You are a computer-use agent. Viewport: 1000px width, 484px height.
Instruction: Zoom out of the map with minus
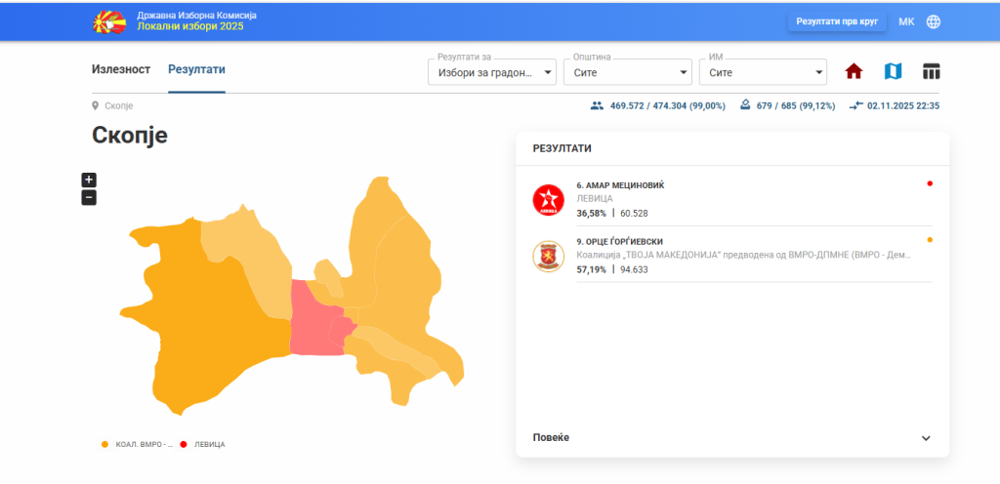pos(89,198)
